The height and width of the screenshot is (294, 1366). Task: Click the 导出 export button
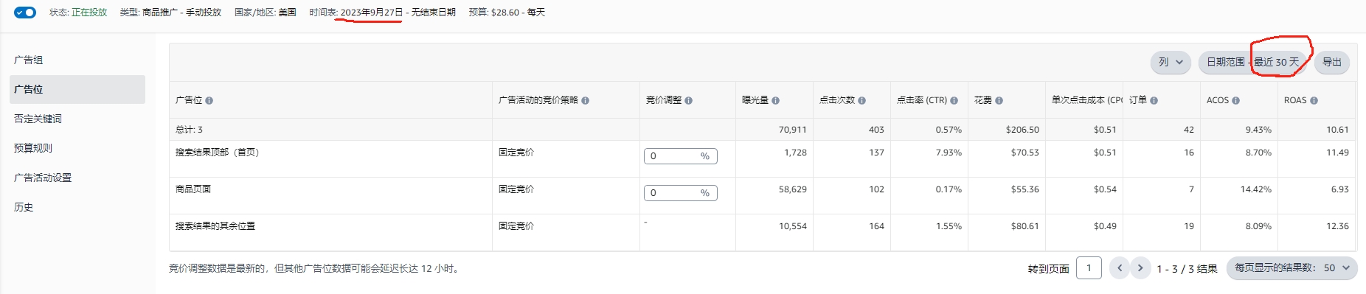point(1331,63)
